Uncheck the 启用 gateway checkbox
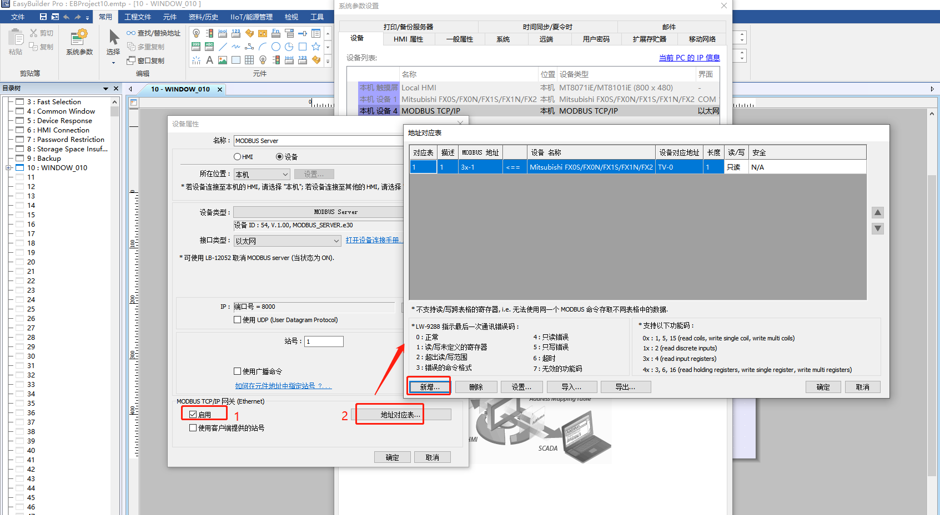This screenshot has width=940, height=515. 193,415
